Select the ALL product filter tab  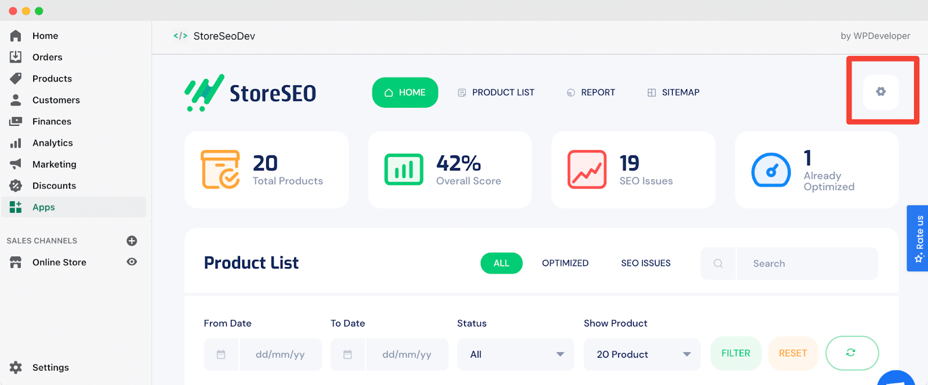click(502, 263)
